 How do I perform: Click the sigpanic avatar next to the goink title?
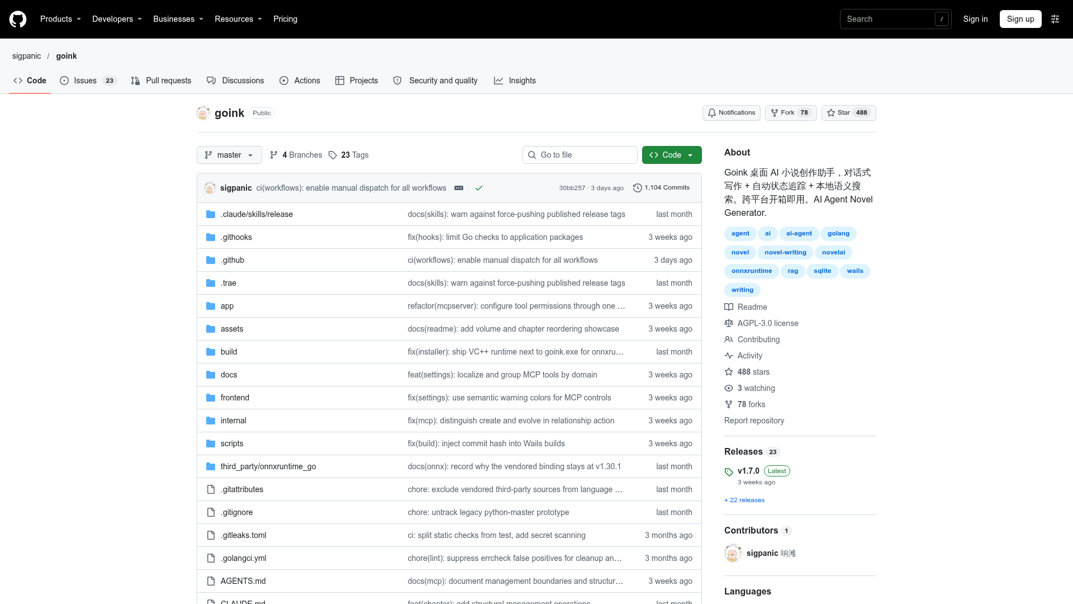[x=203, y=113]
